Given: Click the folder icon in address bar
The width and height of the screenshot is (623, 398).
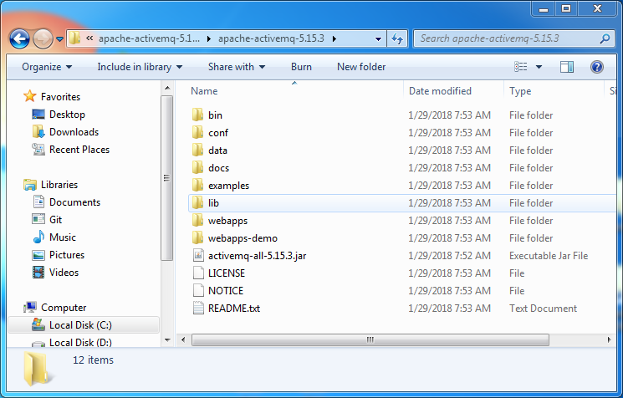Looking at the screenshot, I should coord(74,38).
